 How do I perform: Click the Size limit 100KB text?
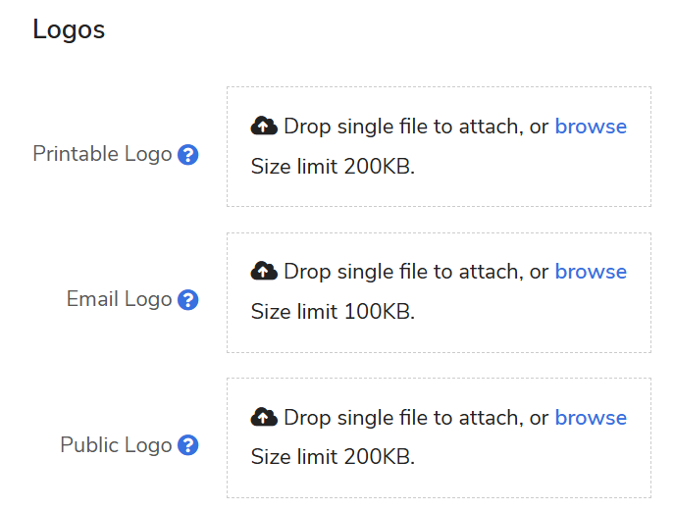click(333, 312)
